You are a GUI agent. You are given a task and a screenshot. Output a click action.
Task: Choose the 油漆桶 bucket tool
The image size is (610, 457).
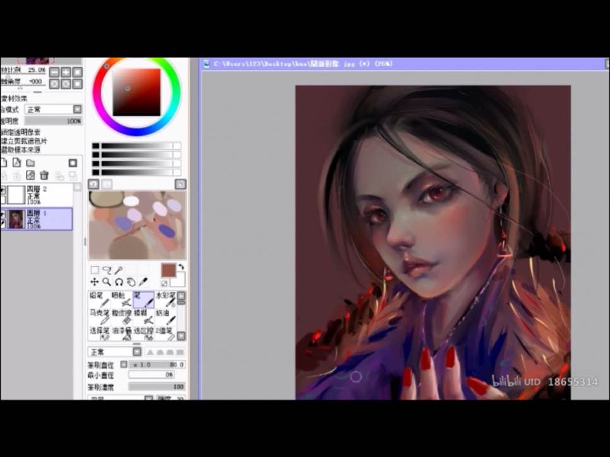pos(121,334)
